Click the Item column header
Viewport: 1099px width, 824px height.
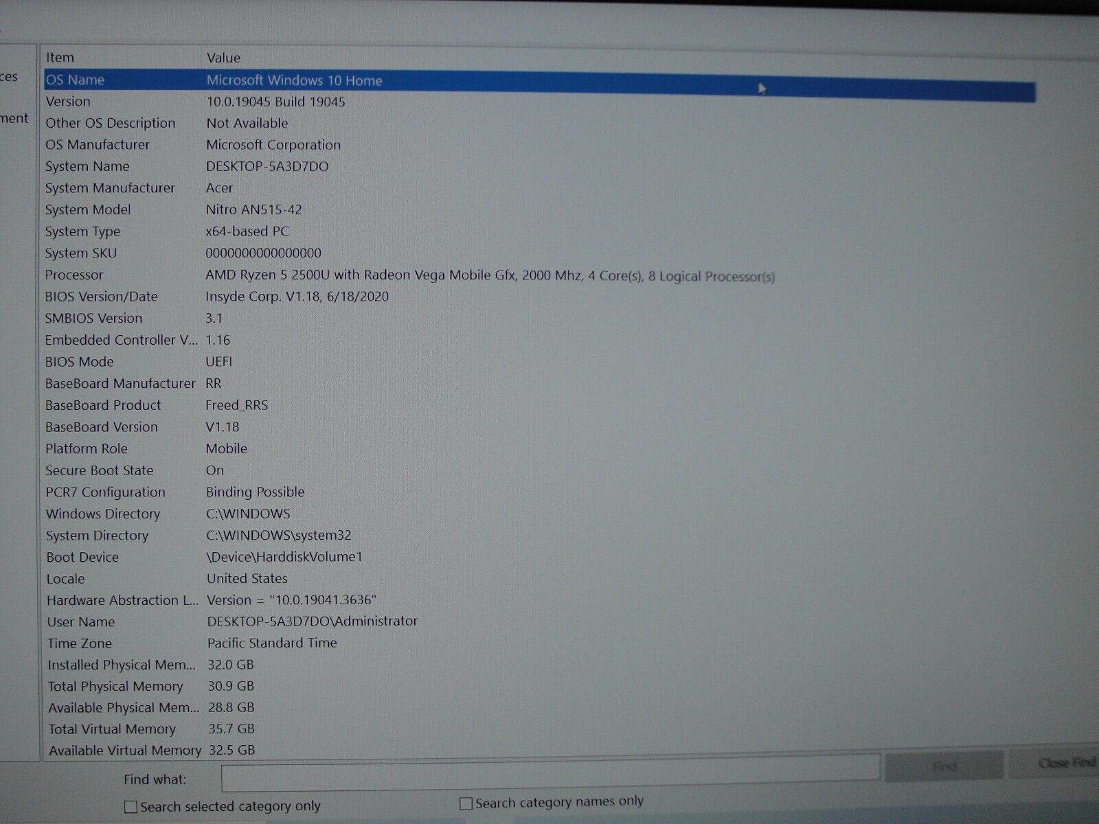[60, 58]
